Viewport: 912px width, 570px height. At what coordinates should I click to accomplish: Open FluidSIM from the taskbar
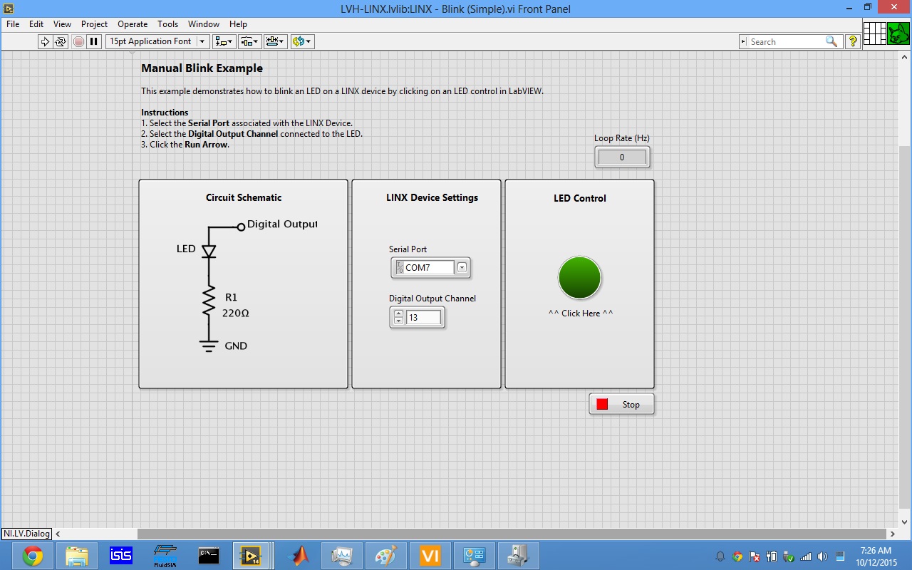165,556
